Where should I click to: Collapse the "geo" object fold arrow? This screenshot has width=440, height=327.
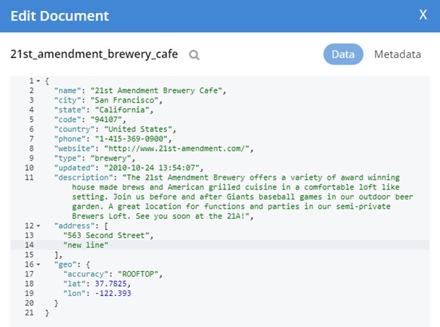(x=38, y=264)
